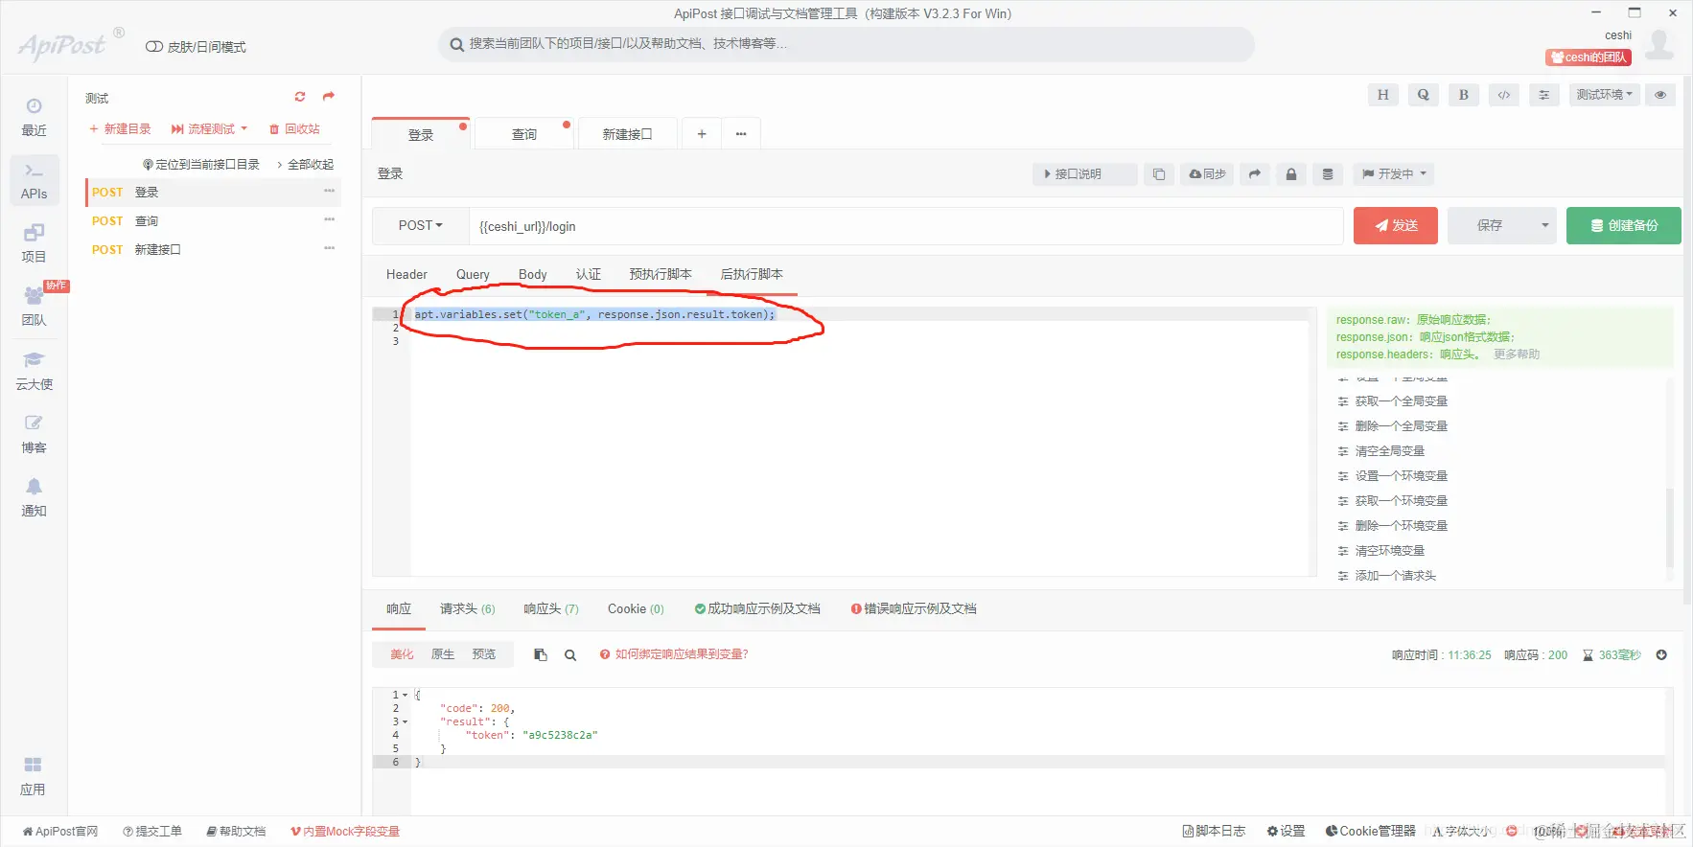Open the Body tab
The width and height of the screenshot is (1693, 847).
click(x=533, y=275)
